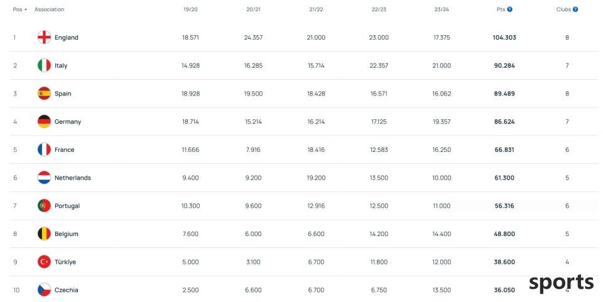The image size is (603, 302).
Task: Open the Pts help question-mark icon
Action: pyautogui.click(x=509, y=9)
